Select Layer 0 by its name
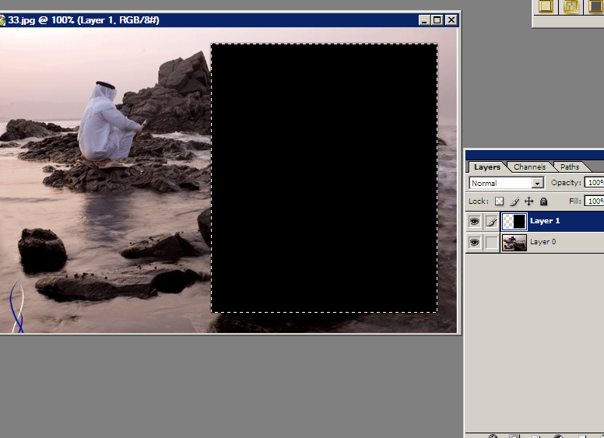The height and width of the screenshot is (438, 604). (x=543, y=242)
